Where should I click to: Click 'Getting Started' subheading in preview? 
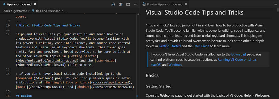click(x=159, y=86)
